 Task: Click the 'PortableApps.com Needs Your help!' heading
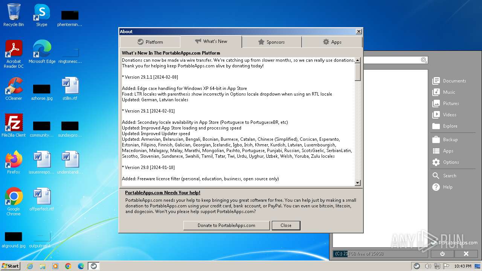(x=163, y=193)
